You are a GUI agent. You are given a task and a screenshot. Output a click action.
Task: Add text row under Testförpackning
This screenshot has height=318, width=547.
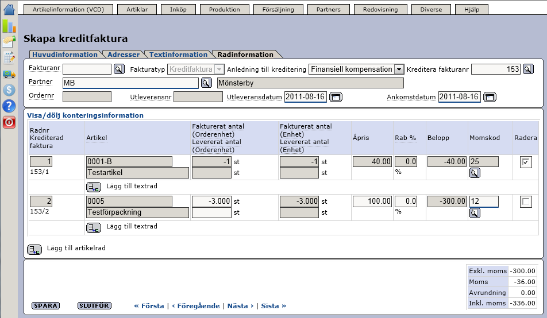click(94, 228)
